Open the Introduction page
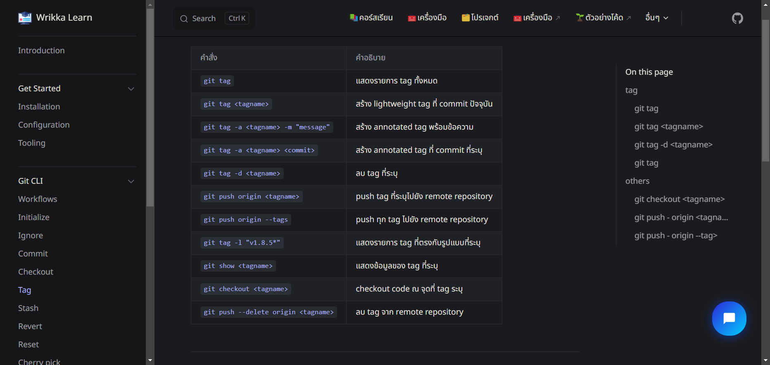Viewport: 770px width, 365px height. (x=41, y=50)
